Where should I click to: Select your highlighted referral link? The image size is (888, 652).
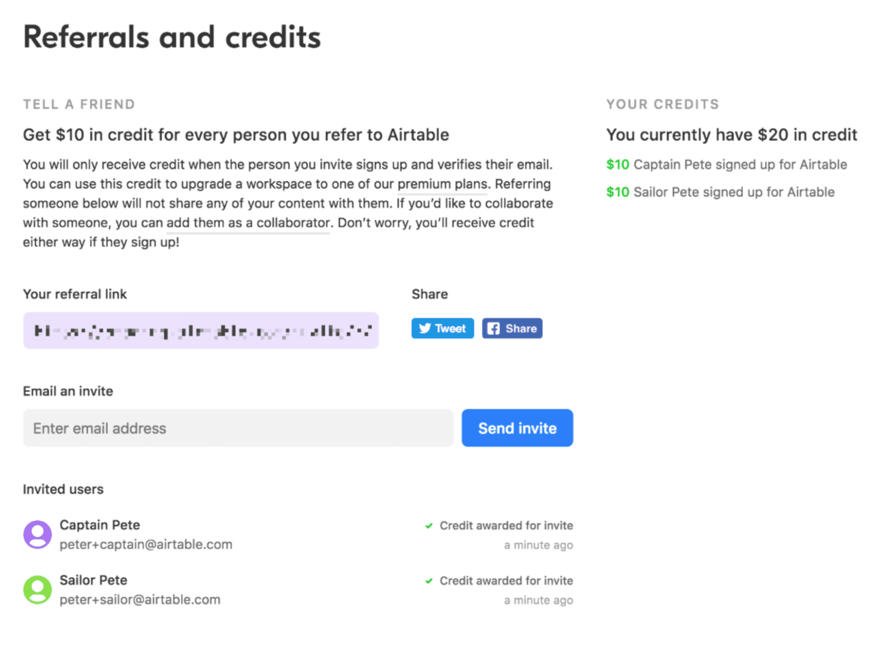(x=201, y=330)
